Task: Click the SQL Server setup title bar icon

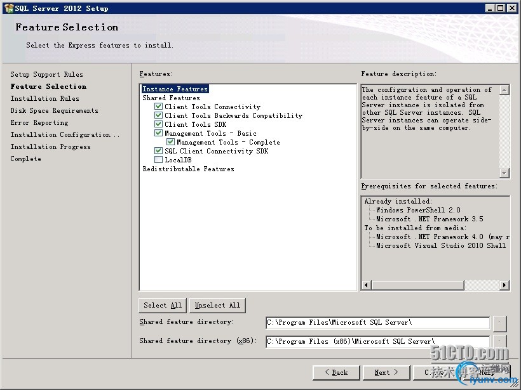Action: pyautogui.click(x=9, y=8)
